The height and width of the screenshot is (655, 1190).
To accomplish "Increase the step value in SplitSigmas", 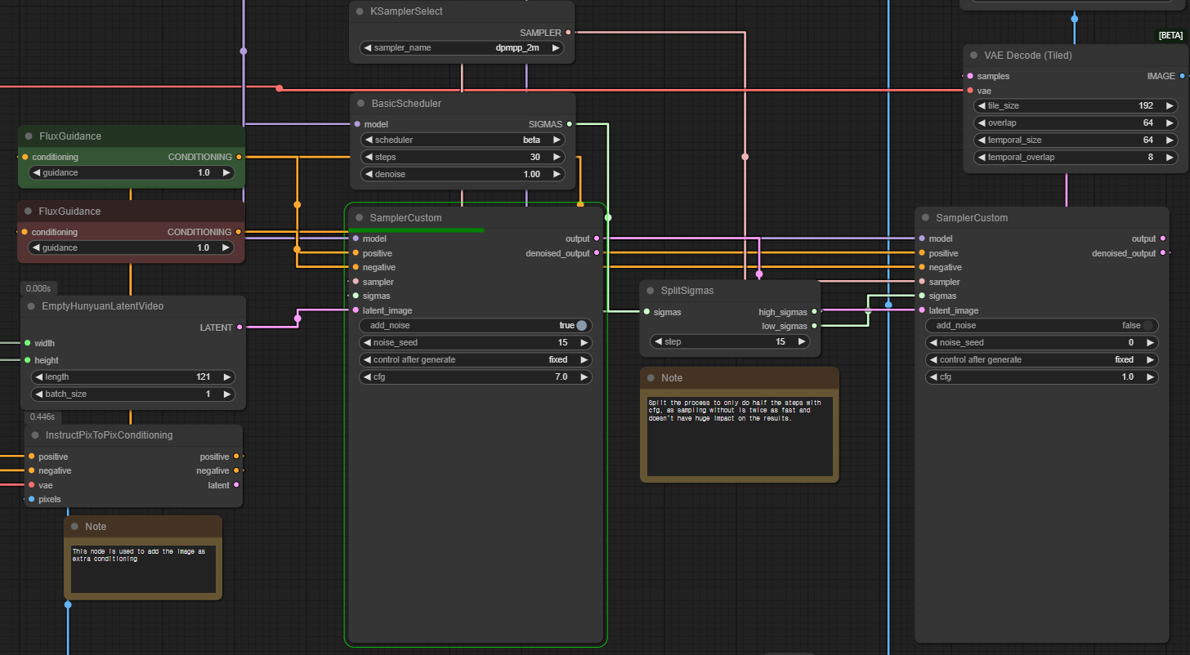I will (x=803, y=342).
